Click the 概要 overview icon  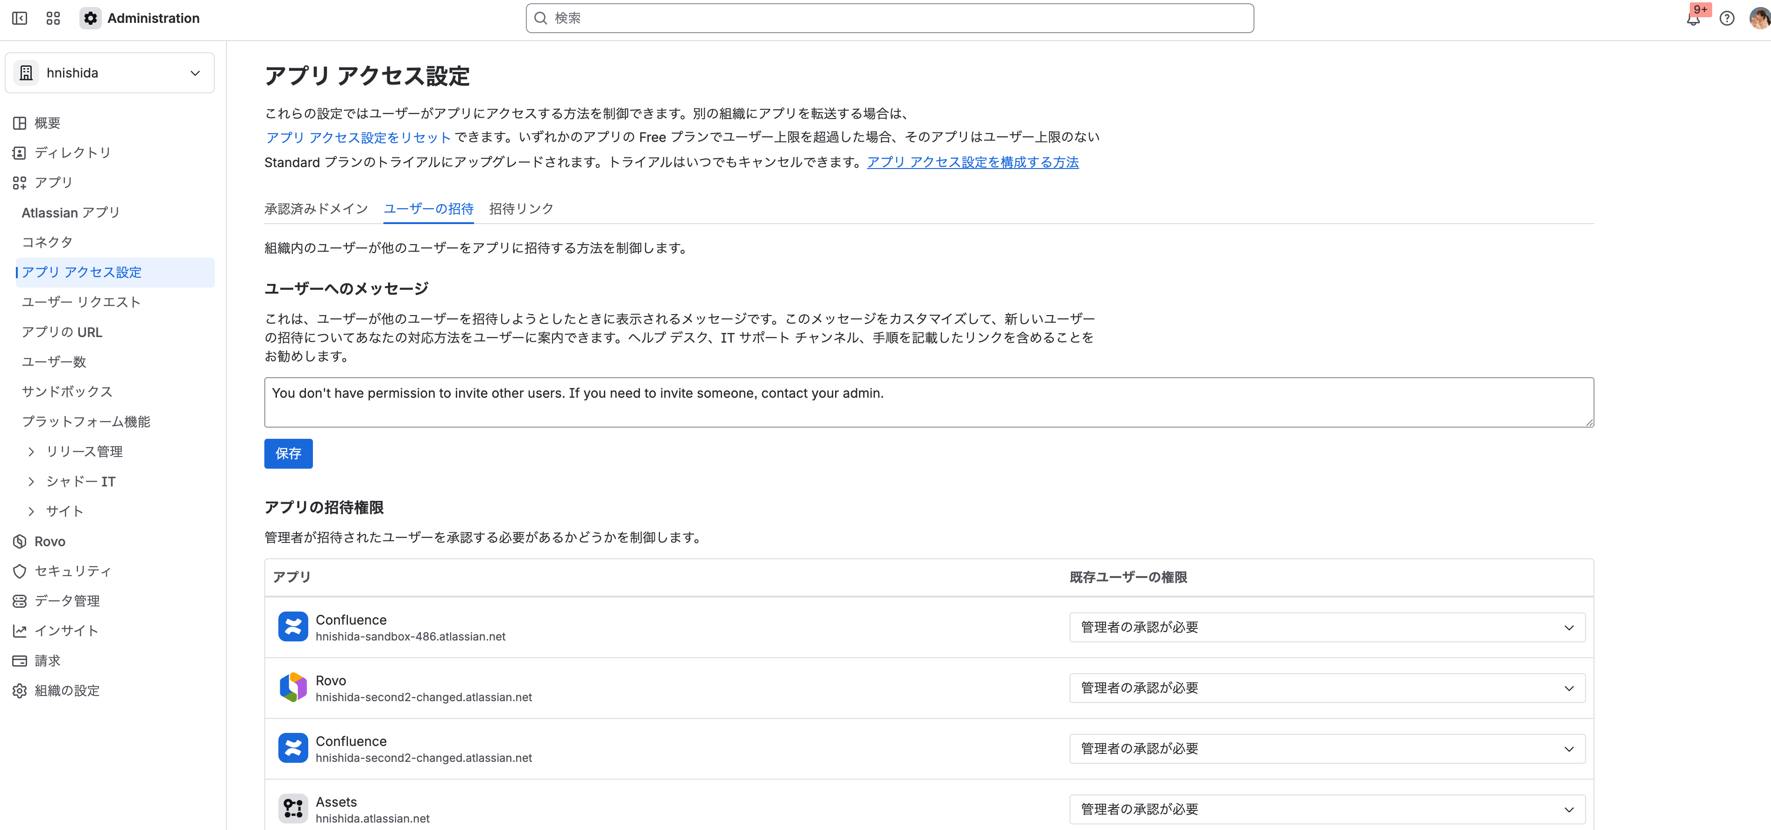[x=19, y=123]
